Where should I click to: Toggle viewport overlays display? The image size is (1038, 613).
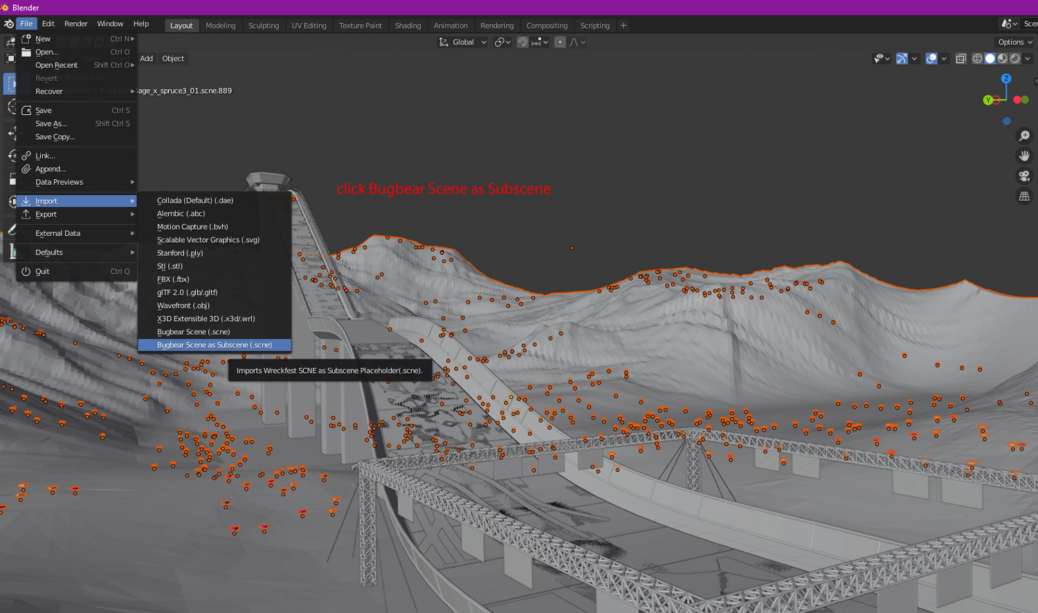pyautogui.click(x=931, y=59)
